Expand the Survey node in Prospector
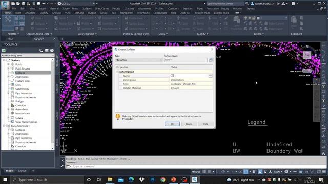 (8, 118)
